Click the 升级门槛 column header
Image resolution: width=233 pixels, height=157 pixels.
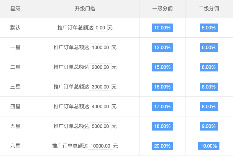(x=85, y=9)
